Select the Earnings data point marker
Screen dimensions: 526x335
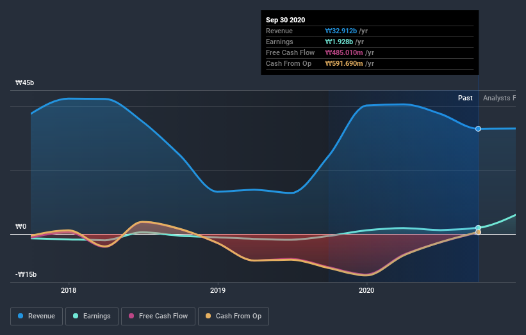pyautogui.click(x=478, y=228)
